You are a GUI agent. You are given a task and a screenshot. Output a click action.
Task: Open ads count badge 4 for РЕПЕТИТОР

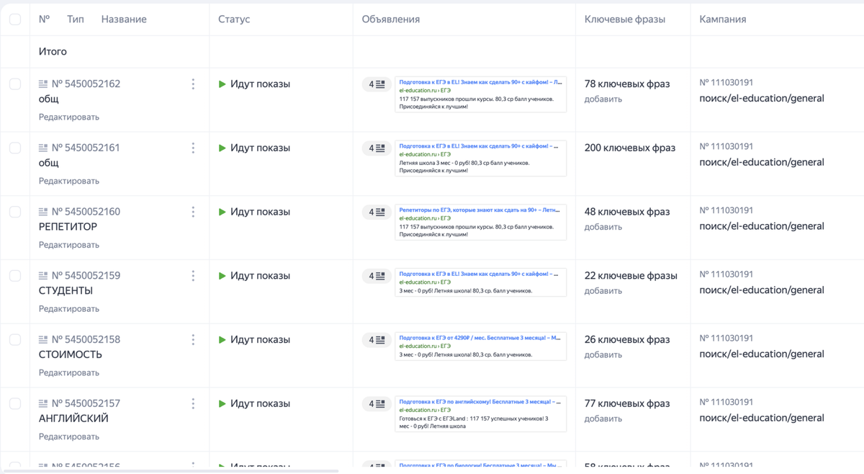377,213
